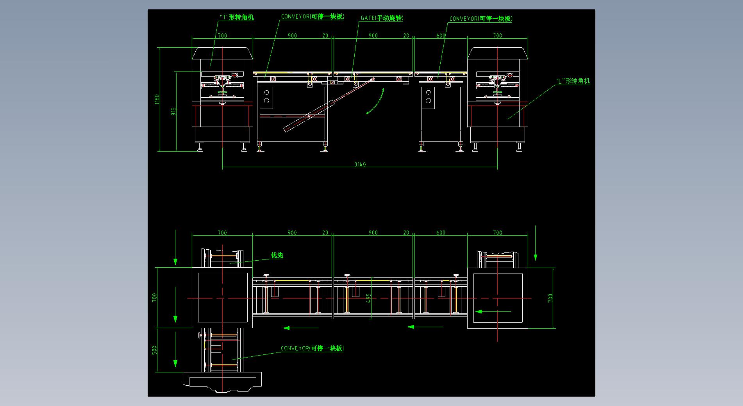Select the 1180 height dimension text
The image size is (743, 406).
[157, 99]
